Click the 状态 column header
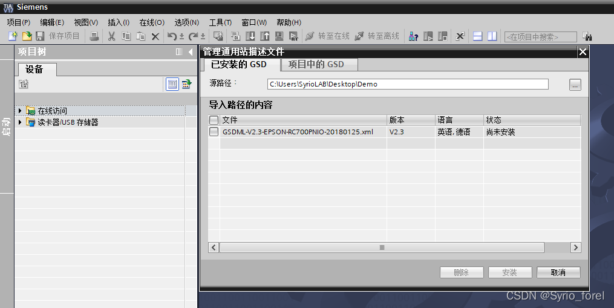Screen dimensions: 614x308 (532, 120)
